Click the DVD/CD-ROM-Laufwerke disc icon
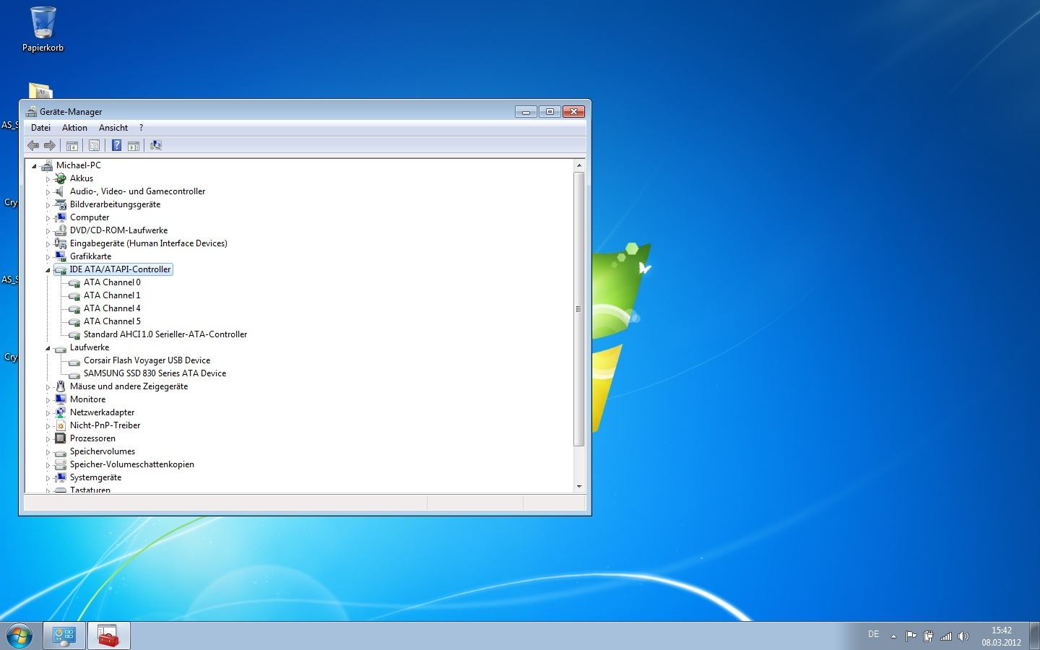This screenshot has width=1040, height=650. (61, 230)
